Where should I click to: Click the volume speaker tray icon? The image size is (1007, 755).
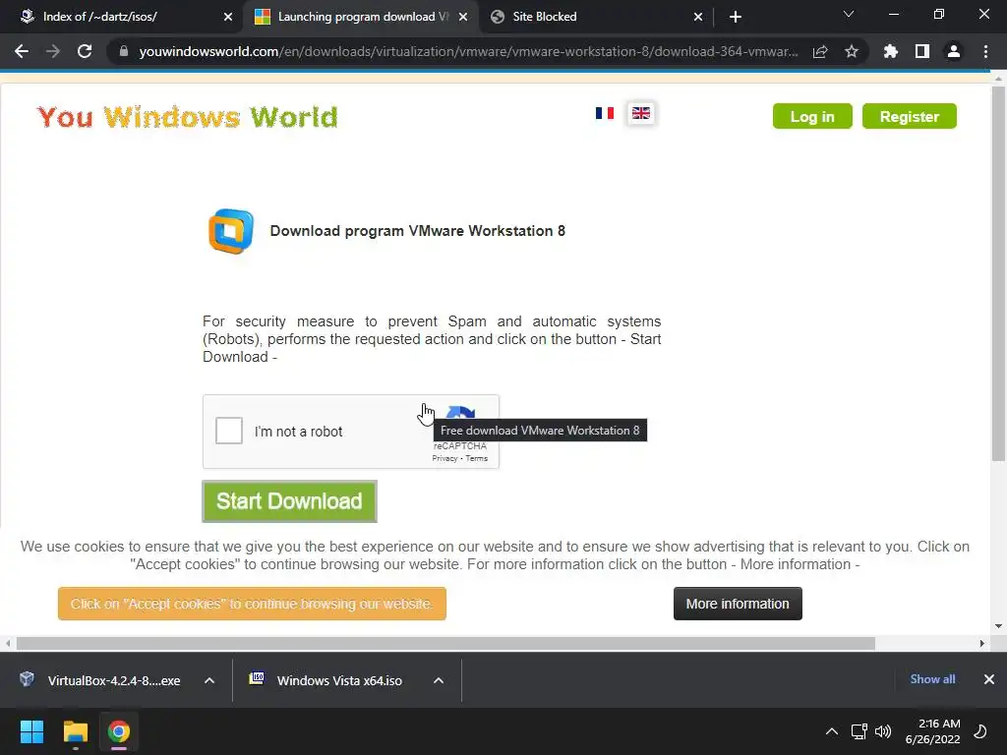884,731
